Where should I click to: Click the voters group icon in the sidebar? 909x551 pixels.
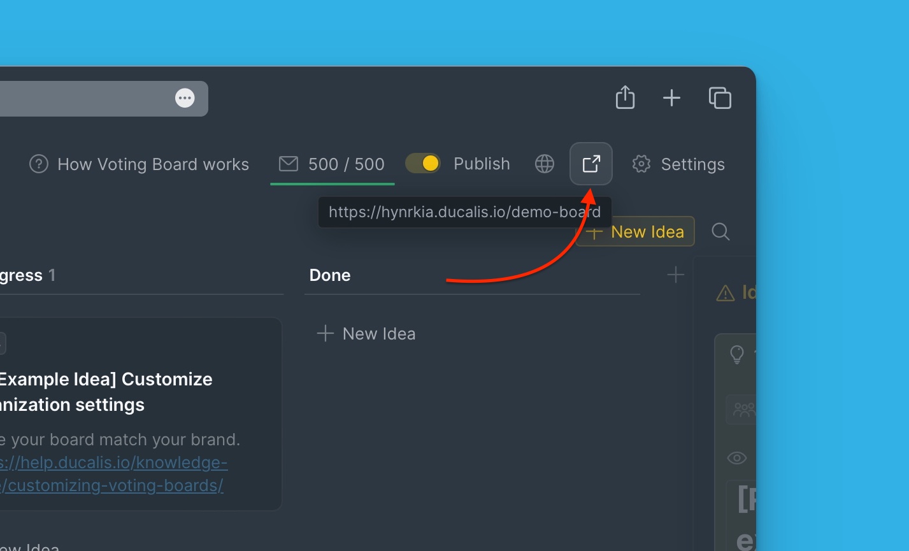coord(743,410)
